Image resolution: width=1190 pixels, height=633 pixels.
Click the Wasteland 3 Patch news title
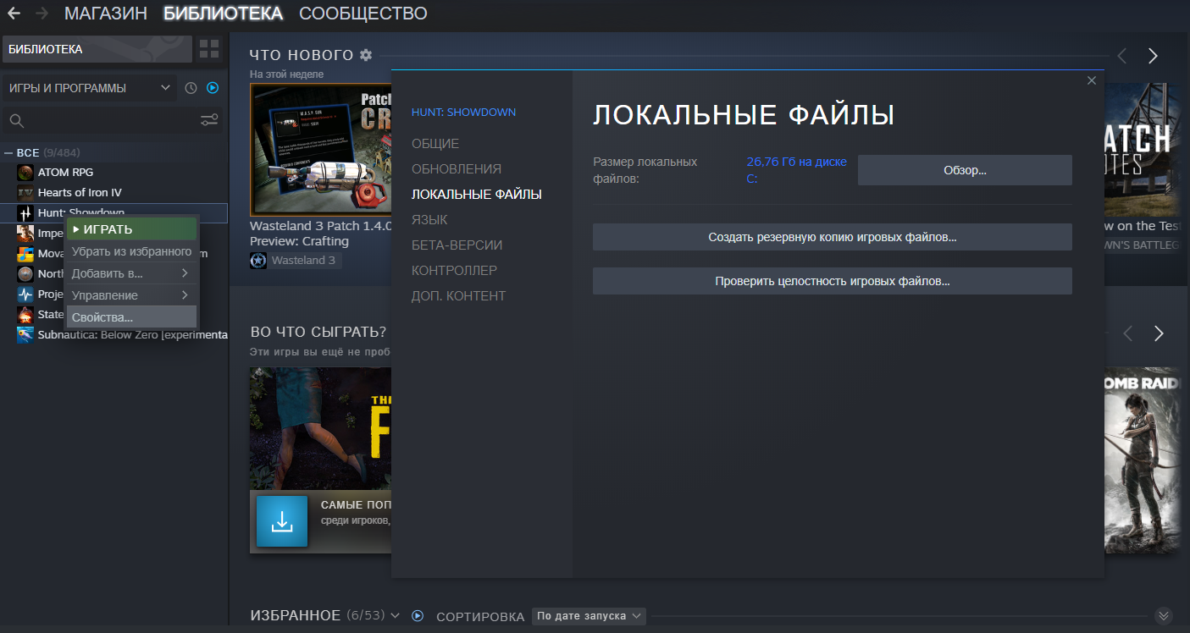321,234
